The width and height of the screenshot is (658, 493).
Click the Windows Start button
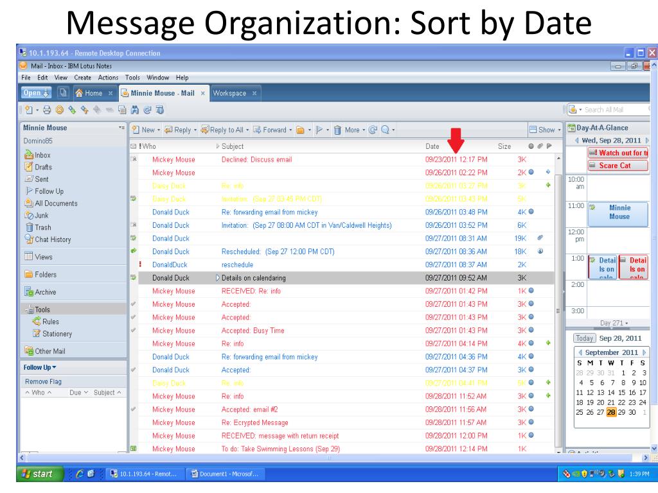(x=39, y=474)
